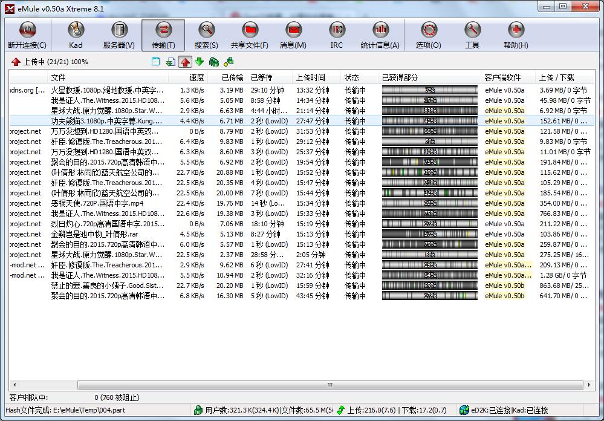Sort by Status (状态) column header
Viewport: 604px width, 421px height.
(359, 77)
